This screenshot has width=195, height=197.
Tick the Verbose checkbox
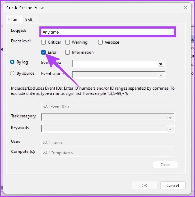pyautogui.click(x=100, y=42)
